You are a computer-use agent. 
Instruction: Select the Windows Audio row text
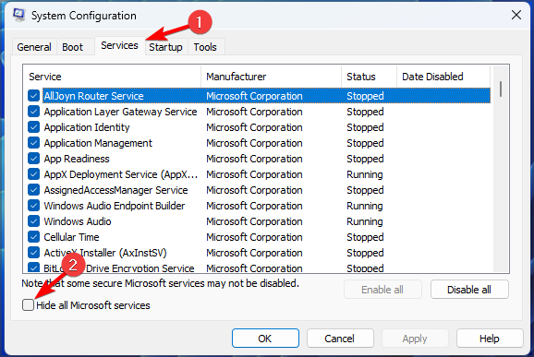point(78,221)
